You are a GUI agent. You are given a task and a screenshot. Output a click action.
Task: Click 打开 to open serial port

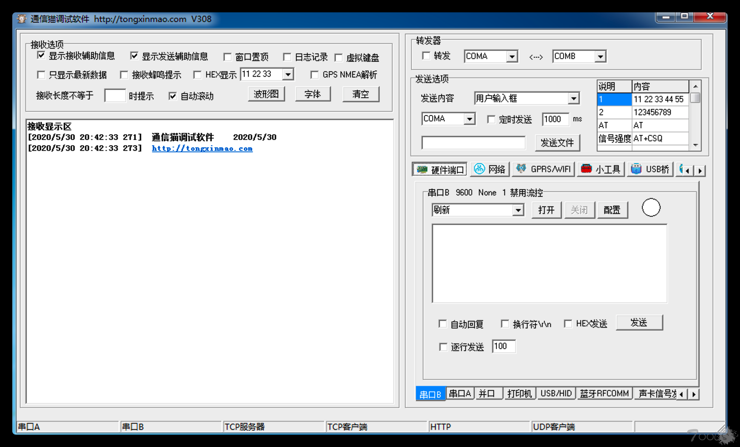point(546,210)
